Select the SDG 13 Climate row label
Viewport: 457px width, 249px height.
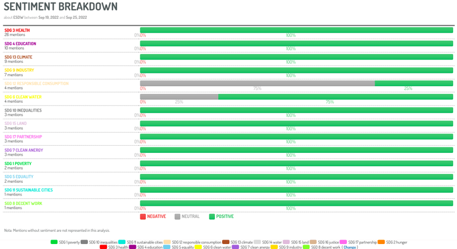click(x=18, y=57)
